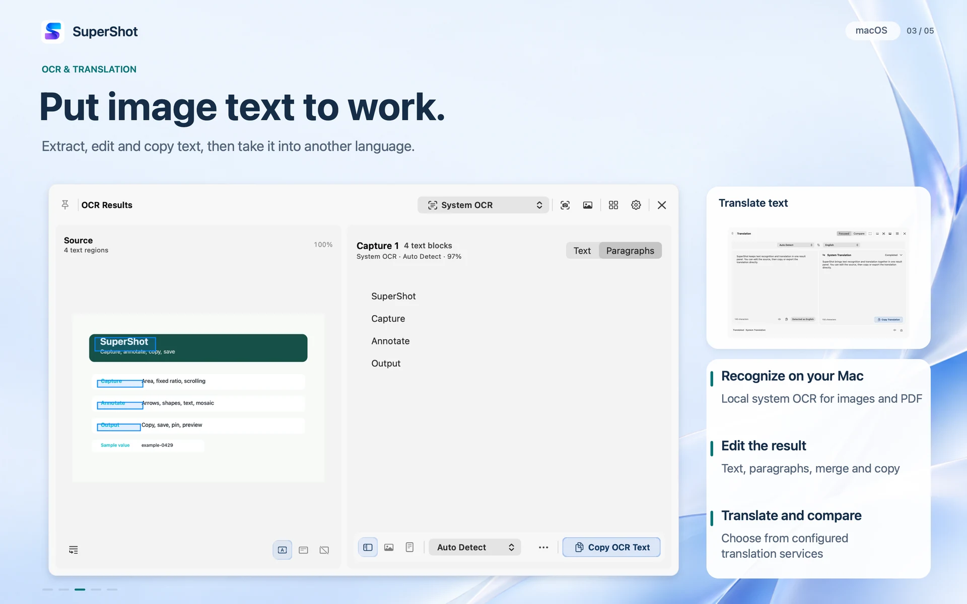Screen dimensions: 967x604
Task: Click the active third page indicator dash
Action: pyautogui.click(x=80, y=589)
